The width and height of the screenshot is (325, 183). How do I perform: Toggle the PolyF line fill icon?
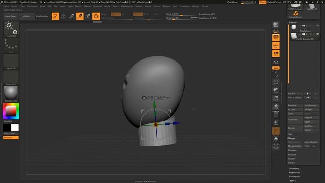coord(276,114)
